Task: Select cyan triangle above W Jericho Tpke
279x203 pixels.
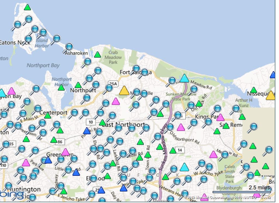Action: pyautogui.click(x=184, y=167)
